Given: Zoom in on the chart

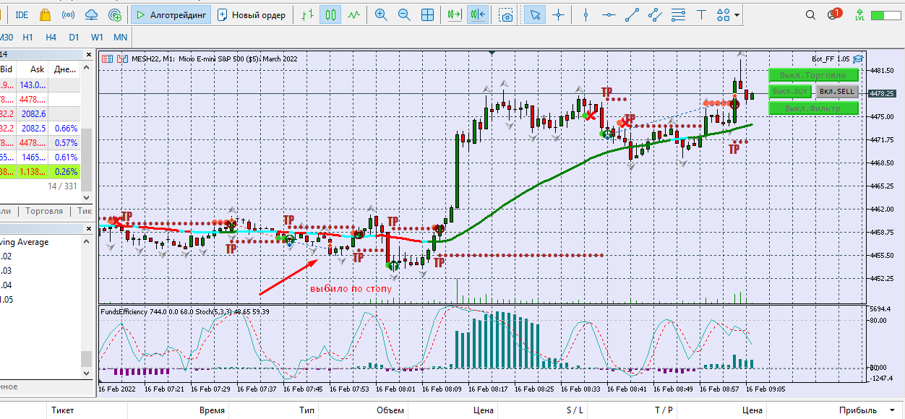Looking at the screenshot, I should click(381, 14).
